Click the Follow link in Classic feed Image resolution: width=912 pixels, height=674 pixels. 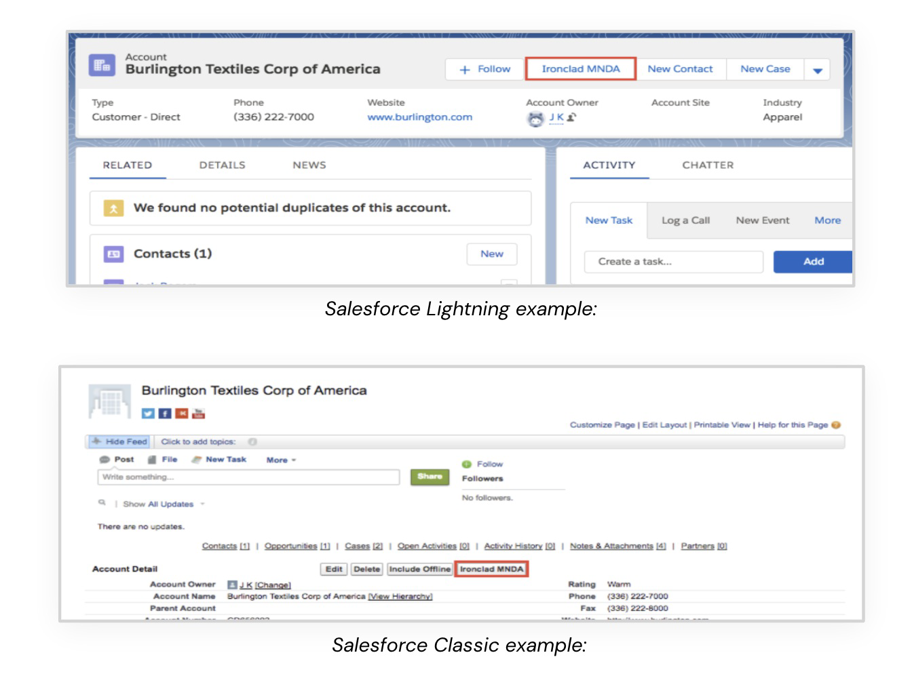pyautogui.click(x=490, y=464)
